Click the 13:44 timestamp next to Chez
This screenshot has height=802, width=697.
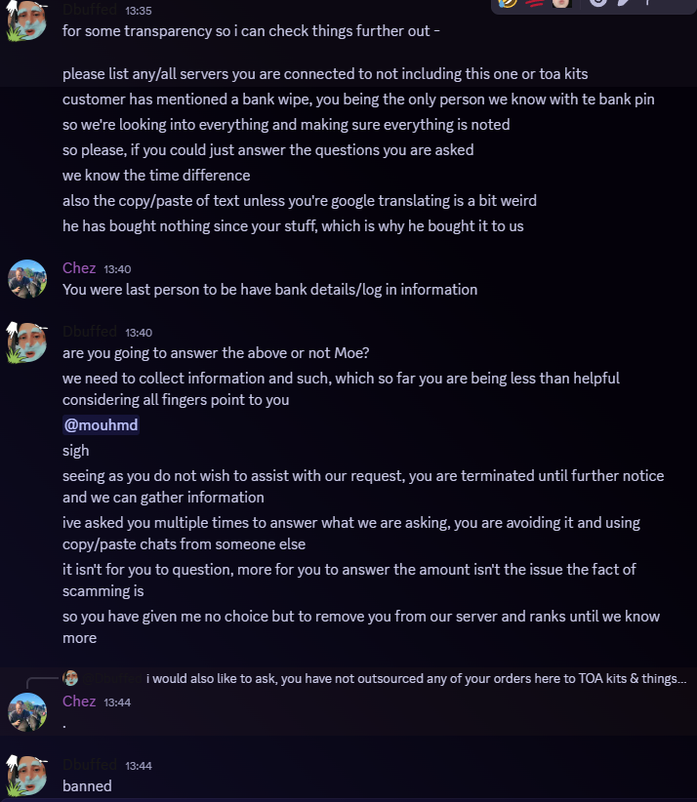click(x=117, y=702)
